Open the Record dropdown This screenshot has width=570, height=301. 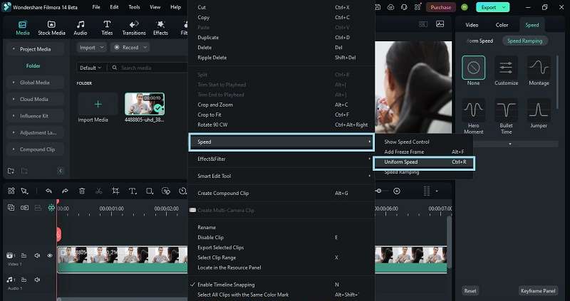pos(130,48)
